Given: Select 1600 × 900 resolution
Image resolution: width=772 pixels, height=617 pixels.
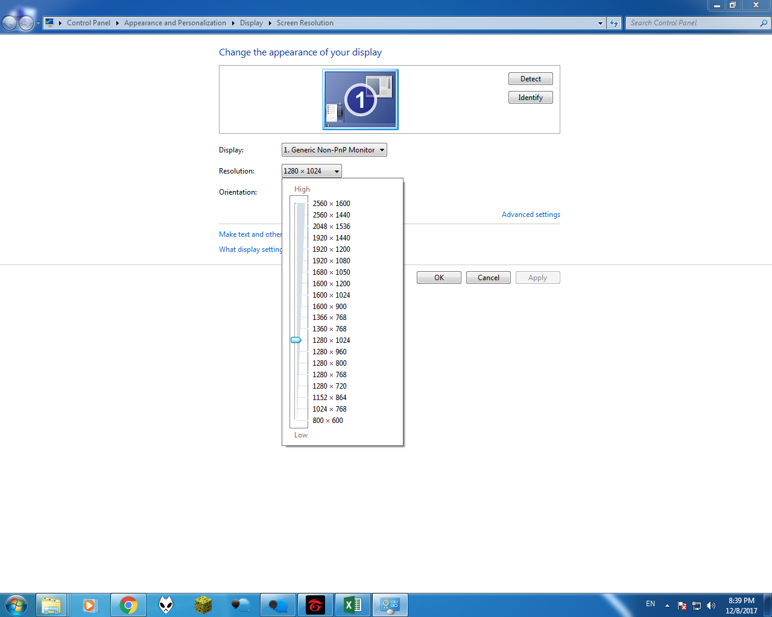Looking at the screenshot, I should (x=329, y=307).
